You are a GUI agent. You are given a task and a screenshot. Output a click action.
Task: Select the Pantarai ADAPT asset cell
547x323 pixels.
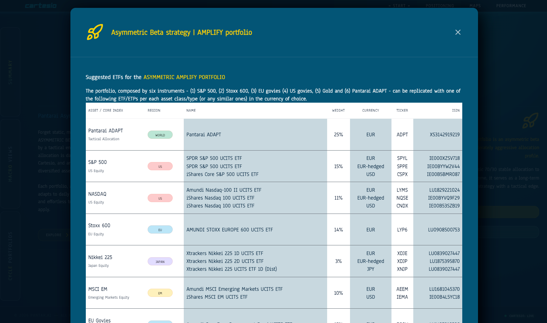tap(115, 134)
